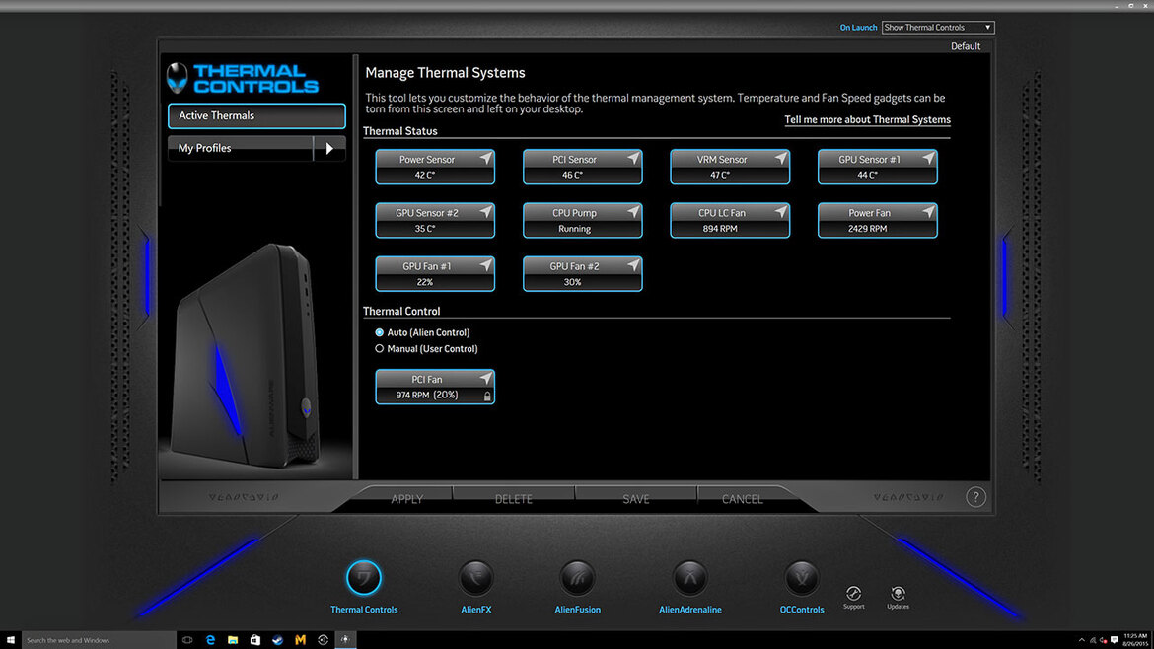Image resolution: width=1154 pixels, height=649 pixels.
Task: Open the AlienAdrenaline module icon
Action: tap(690, 578)
